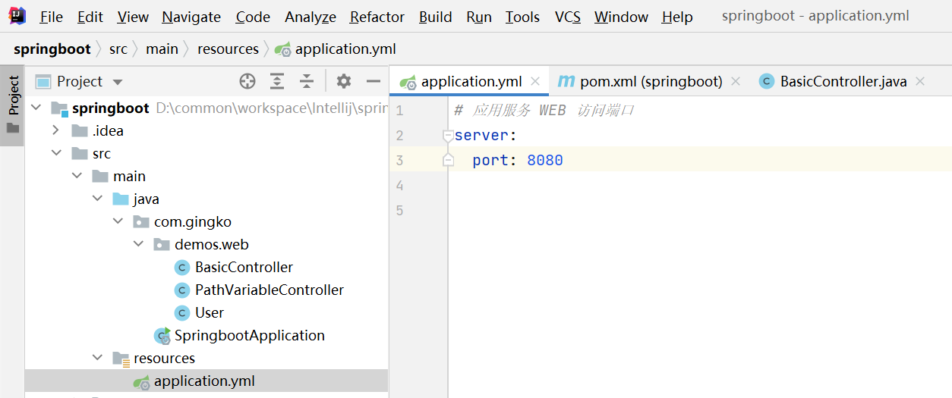Click the Maven icon on pom.xml tab
The image size is (952, 398).
coord(566,81)
